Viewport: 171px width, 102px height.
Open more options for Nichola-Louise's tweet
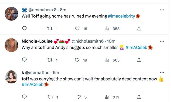coord(162,41)
